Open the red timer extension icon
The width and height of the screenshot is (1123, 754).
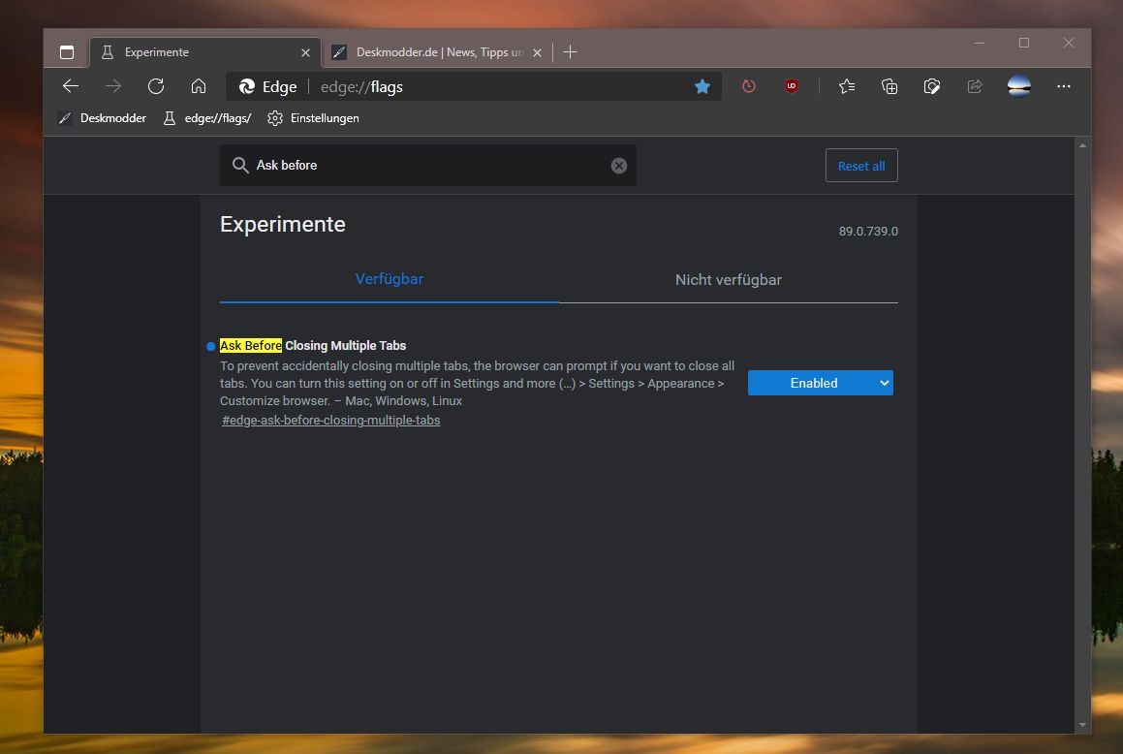coord(748,86)
